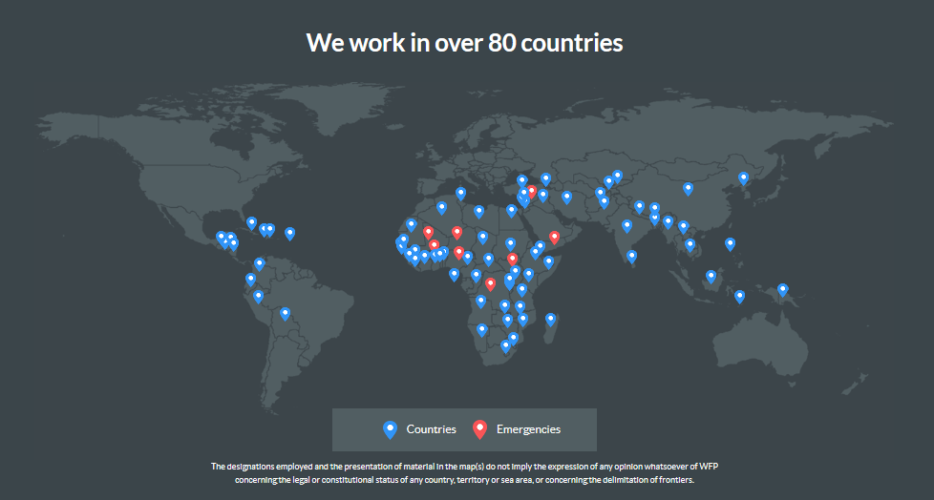Select the blue pin on Sudan

tap(511, 244)
